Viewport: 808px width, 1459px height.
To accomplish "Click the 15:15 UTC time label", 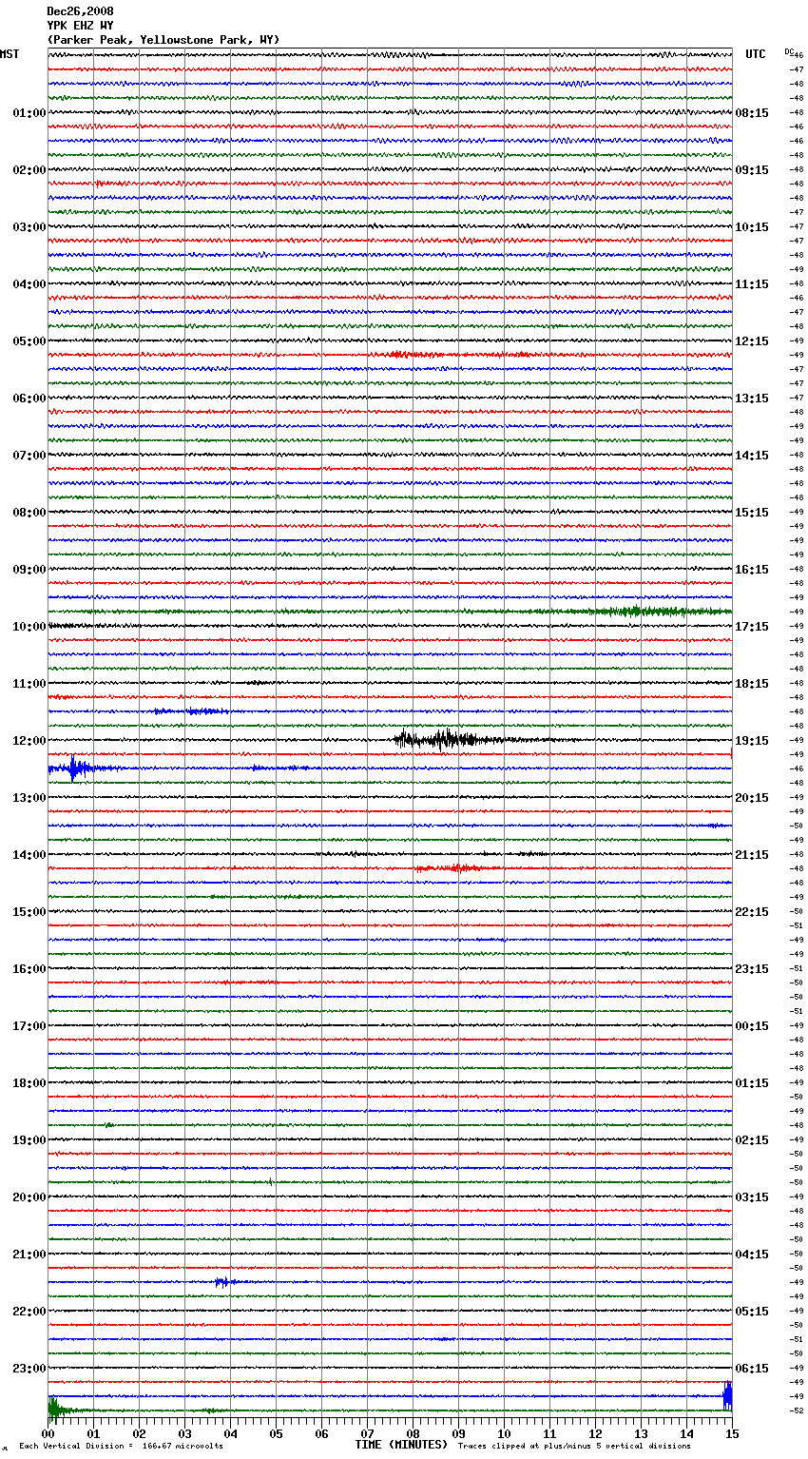I will pyautogui.click(x=752, y=513).
